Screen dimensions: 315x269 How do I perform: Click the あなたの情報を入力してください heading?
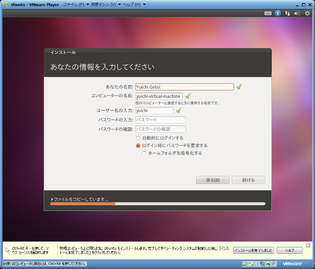102,67
